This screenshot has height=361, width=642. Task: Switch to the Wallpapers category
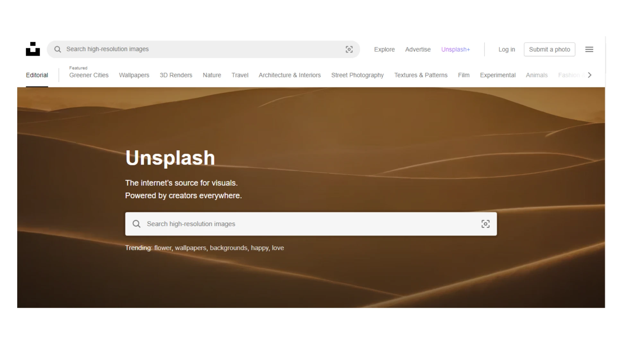pyautogui.click(x=134, y=75)
